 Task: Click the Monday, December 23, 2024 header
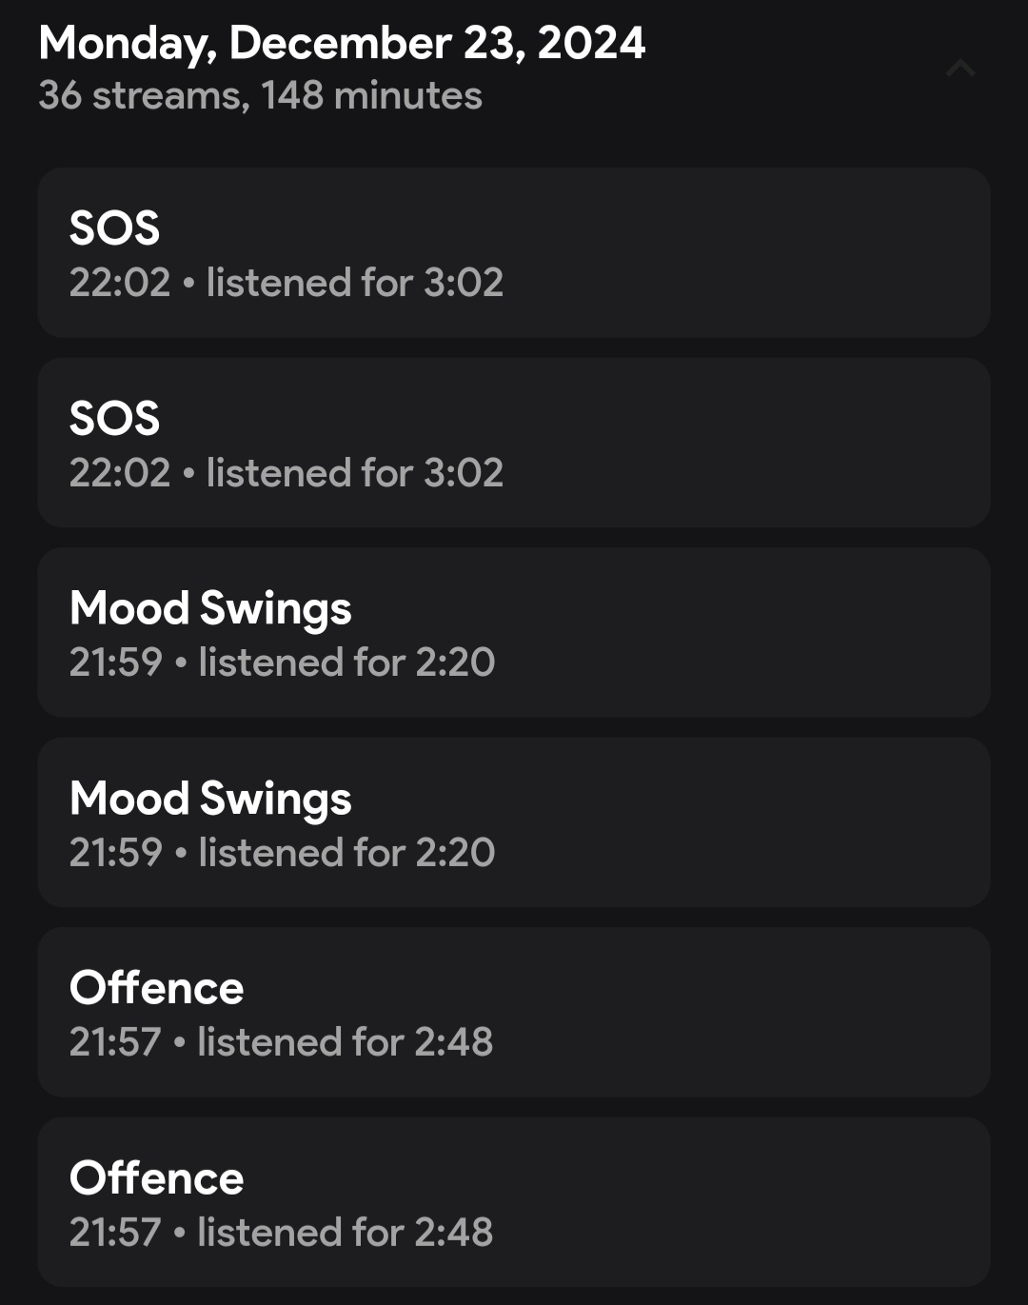pyautogui.click(x=342, y=43)
